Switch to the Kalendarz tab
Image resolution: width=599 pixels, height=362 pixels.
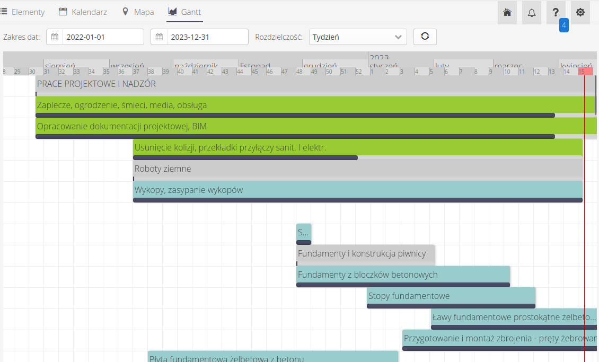83,12
